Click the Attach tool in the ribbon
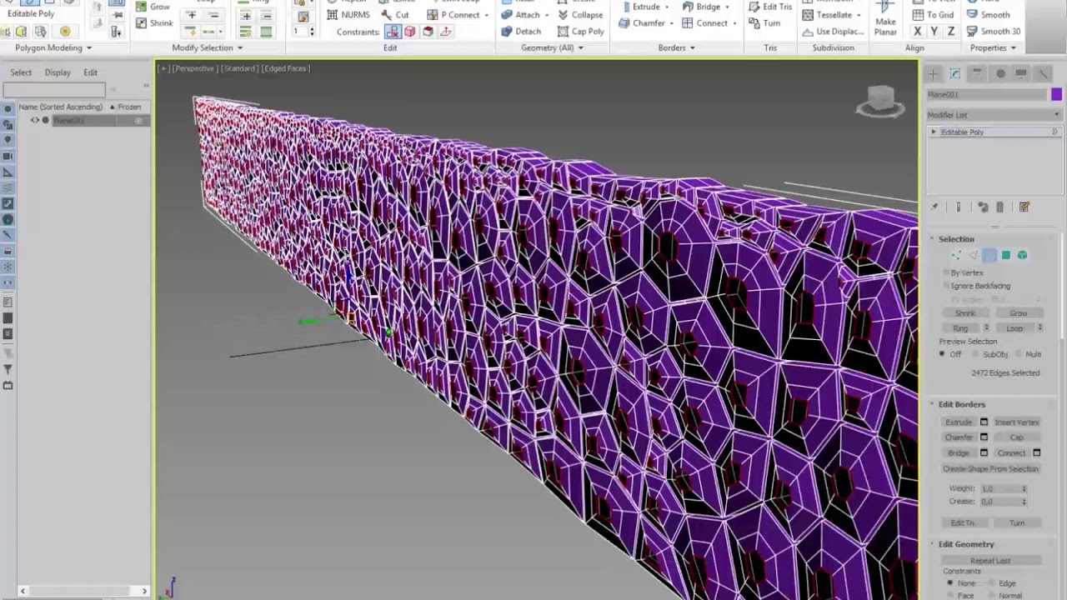1067x600 pixels. click(520, 15)
